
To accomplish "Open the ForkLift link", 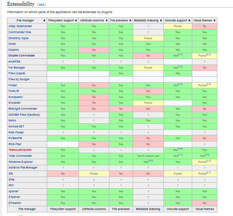I will [14, 91].
